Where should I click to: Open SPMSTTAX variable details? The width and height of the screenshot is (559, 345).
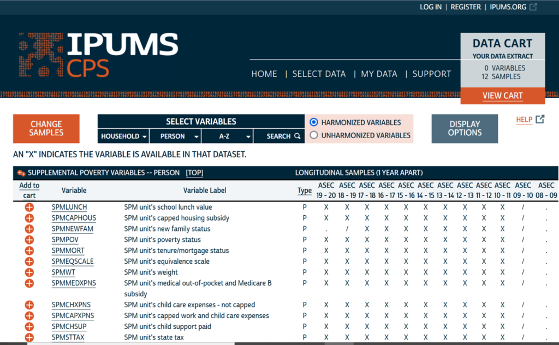[x=68, y=337]
